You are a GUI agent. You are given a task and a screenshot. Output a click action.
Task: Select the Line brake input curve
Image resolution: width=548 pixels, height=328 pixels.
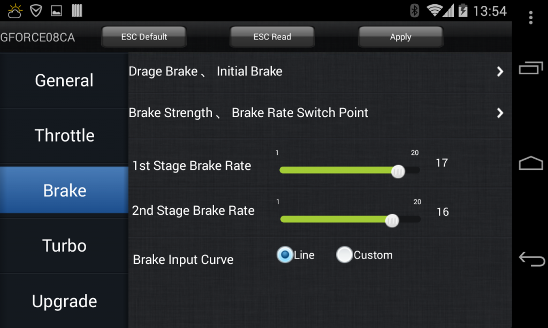point(295,255)
